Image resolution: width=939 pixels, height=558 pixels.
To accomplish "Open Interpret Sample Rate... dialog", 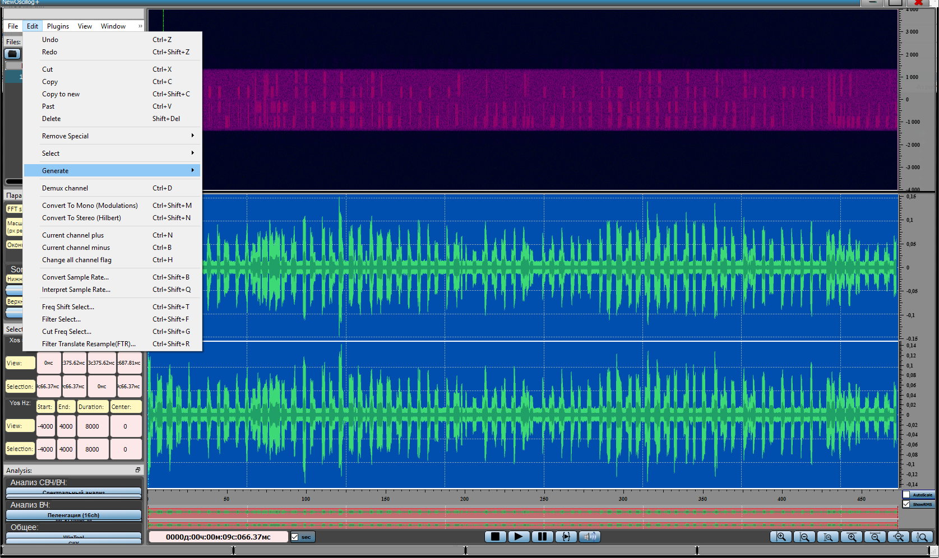I will pos(113,290).
